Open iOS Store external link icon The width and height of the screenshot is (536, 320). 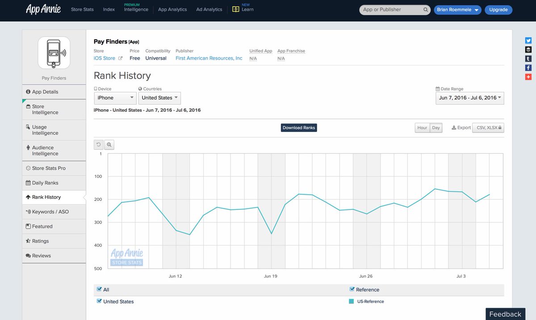point(120,58)
